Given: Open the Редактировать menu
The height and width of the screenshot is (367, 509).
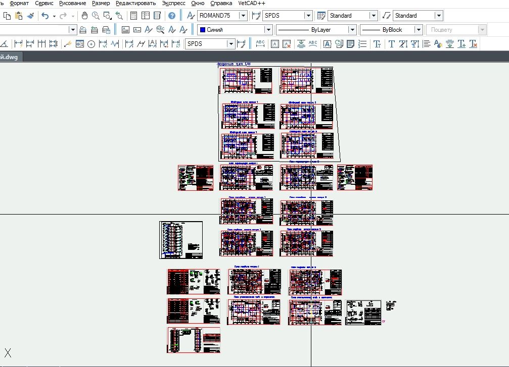Looking at the screenshot, I should [x=135, y=3].
